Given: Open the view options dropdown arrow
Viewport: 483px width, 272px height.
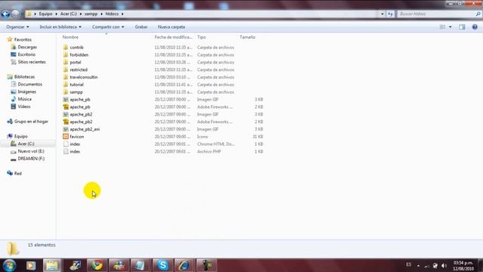Looking at the screenshot, I should [450, 27].
